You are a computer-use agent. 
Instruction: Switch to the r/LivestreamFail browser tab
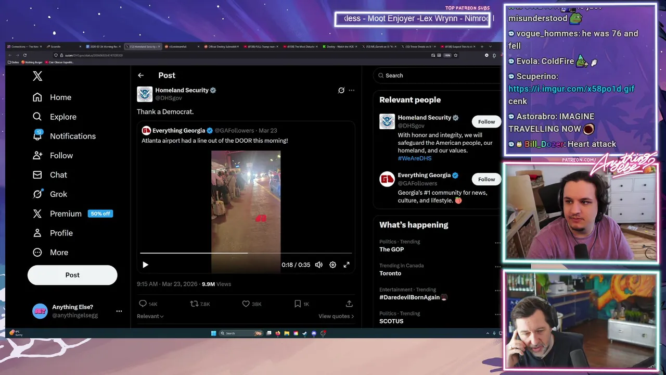pos(181,46)
